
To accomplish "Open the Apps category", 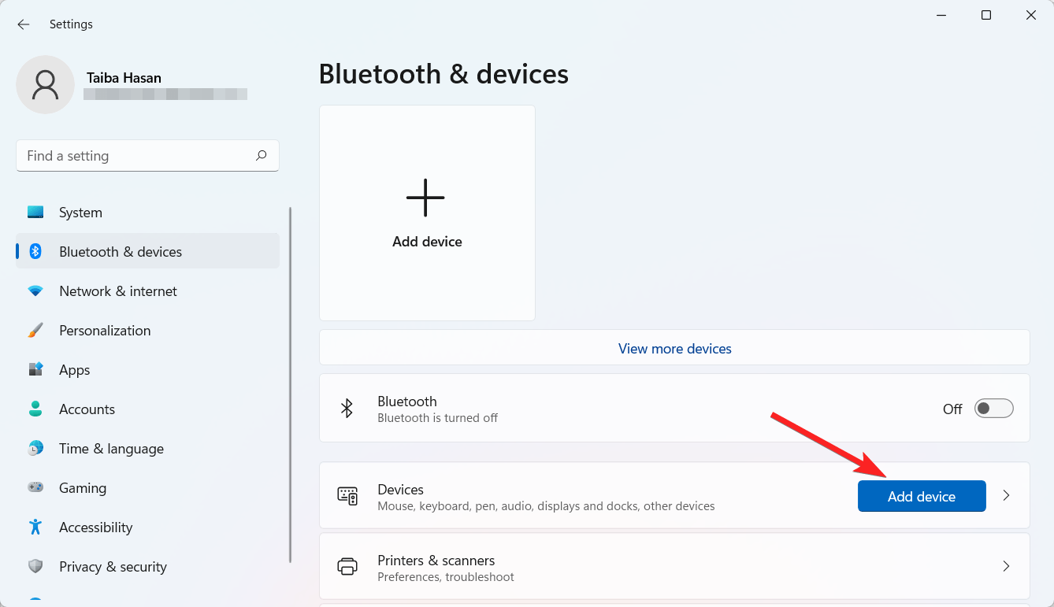I will pos(147,370).
